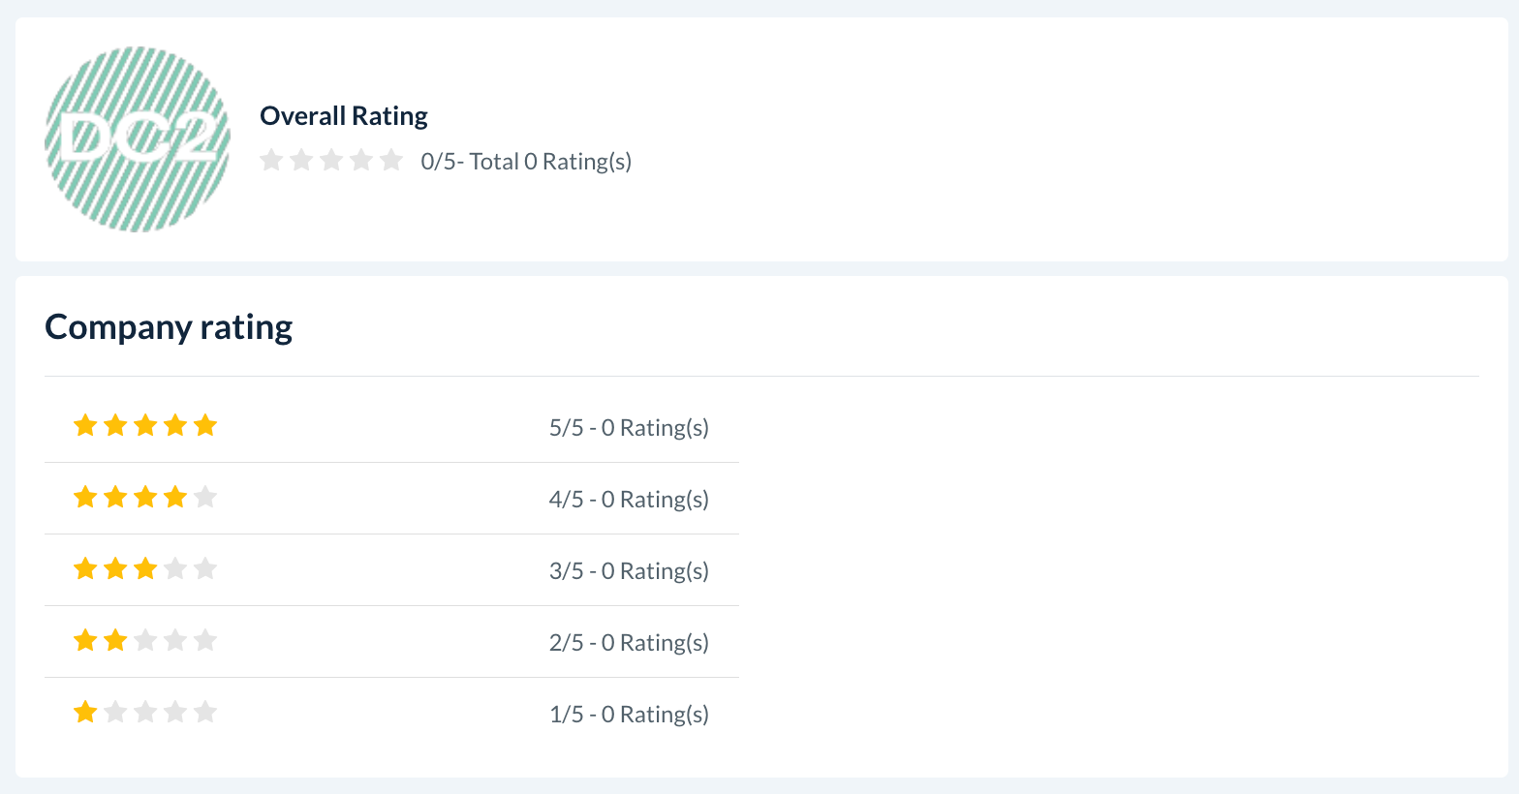This screenshot has height=794, width=1519.
Task: Click the DC2 company logo
Action: point(138,139)
